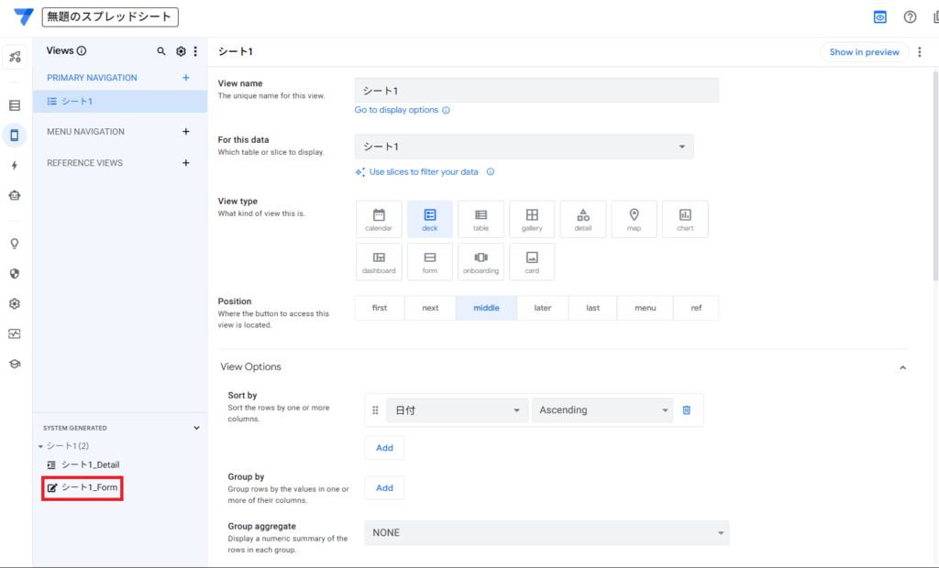The height and width of the screenshot is (568, 939).
Task: Click the Show in preview button
Action: (x=864, y=52)
